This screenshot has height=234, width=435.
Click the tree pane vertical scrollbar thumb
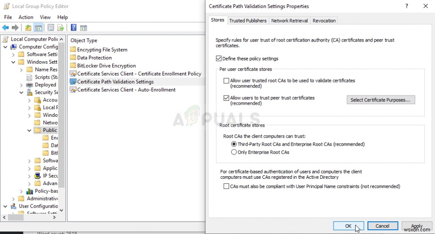[62, 114]
